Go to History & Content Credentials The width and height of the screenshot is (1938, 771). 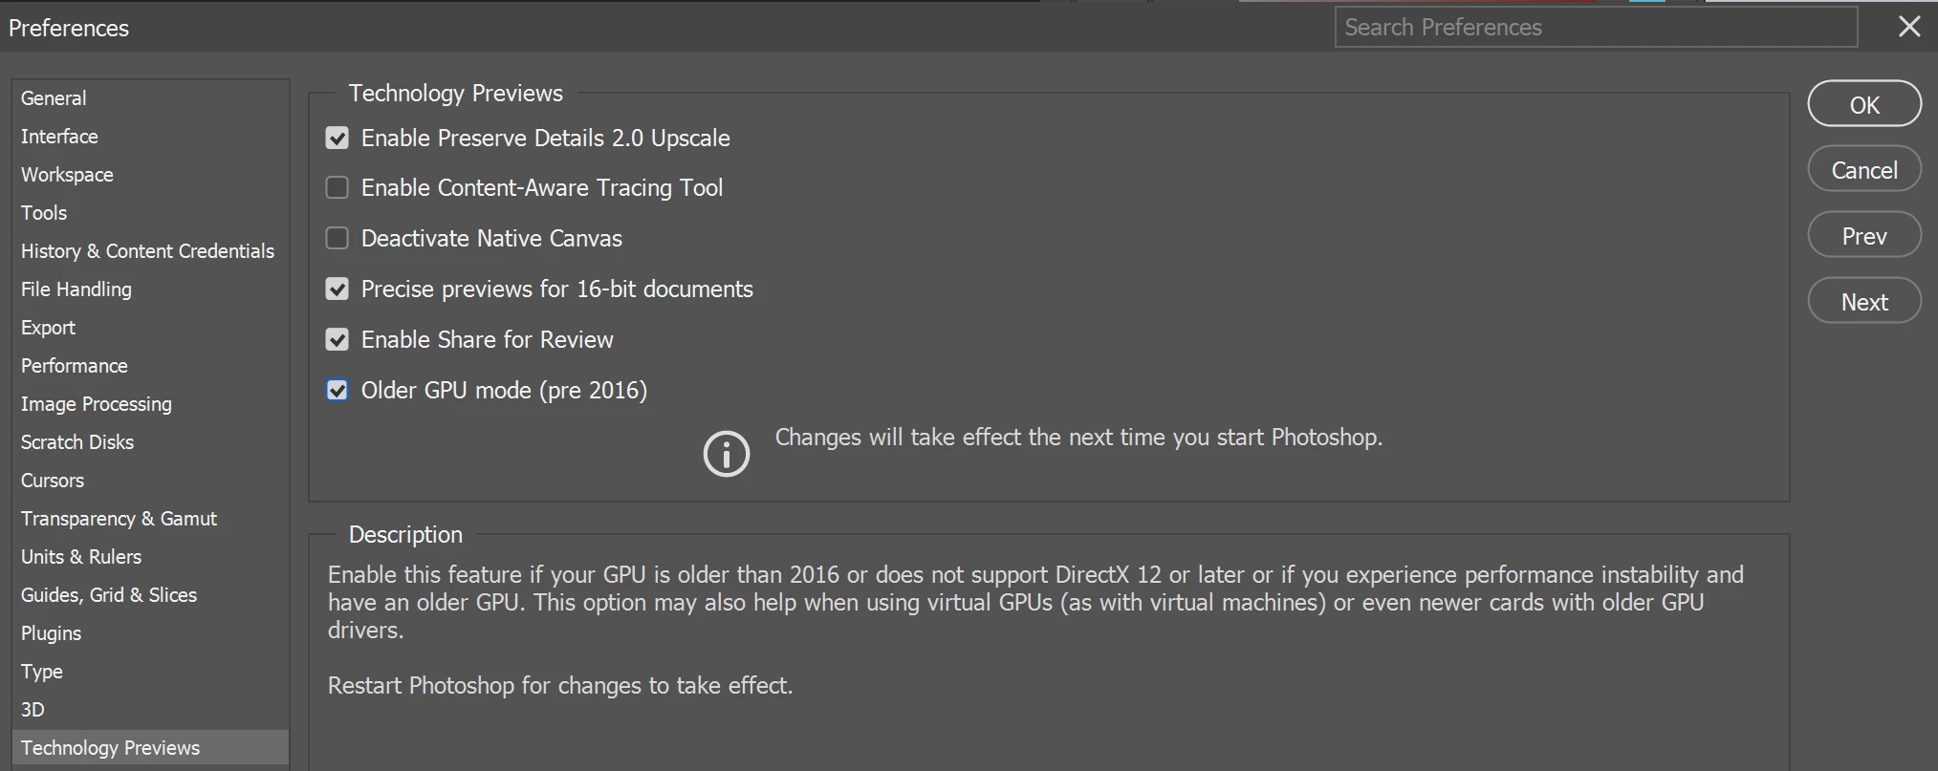(x=150, y=251)
